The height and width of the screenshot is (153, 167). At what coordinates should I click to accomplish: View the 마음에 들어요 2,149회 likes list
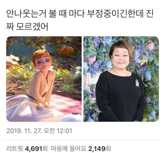tap(81, 149)
